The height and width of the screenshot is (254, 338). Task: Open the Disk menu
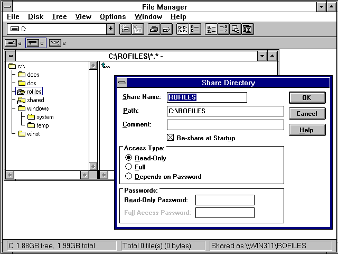coord(35,16)
